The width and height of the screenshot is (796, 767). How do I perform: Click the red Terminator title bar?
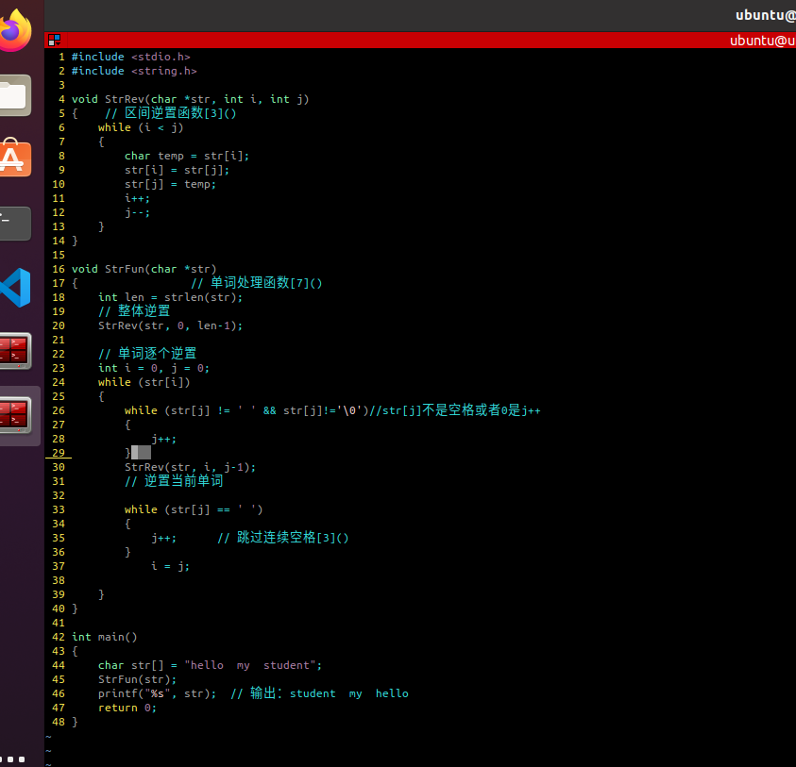420,40
